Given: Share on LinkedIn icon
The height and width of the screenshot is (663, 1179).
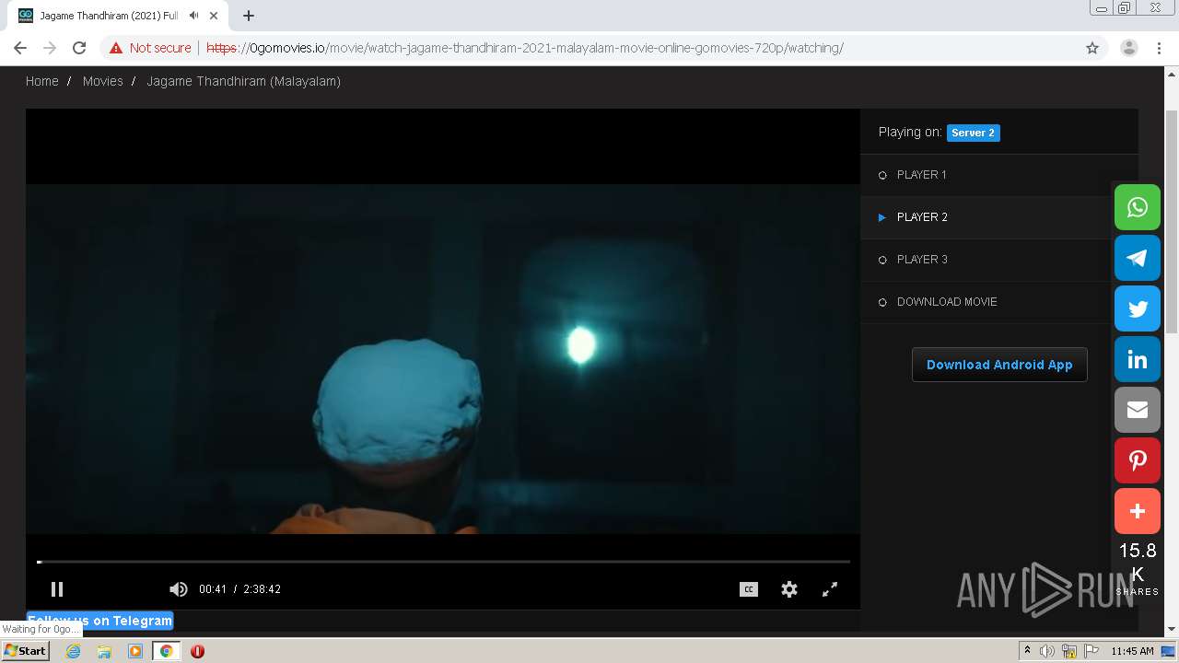Looking at the screenshot, I should 1138,359.
